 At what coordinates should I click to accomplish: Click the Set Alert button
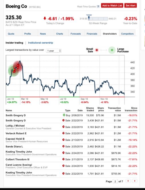(130, 5)
